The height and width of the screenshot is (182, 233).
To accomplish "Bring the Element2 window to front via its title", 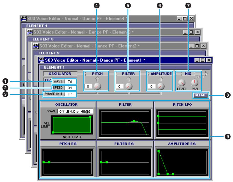I will tap(90, 46).
